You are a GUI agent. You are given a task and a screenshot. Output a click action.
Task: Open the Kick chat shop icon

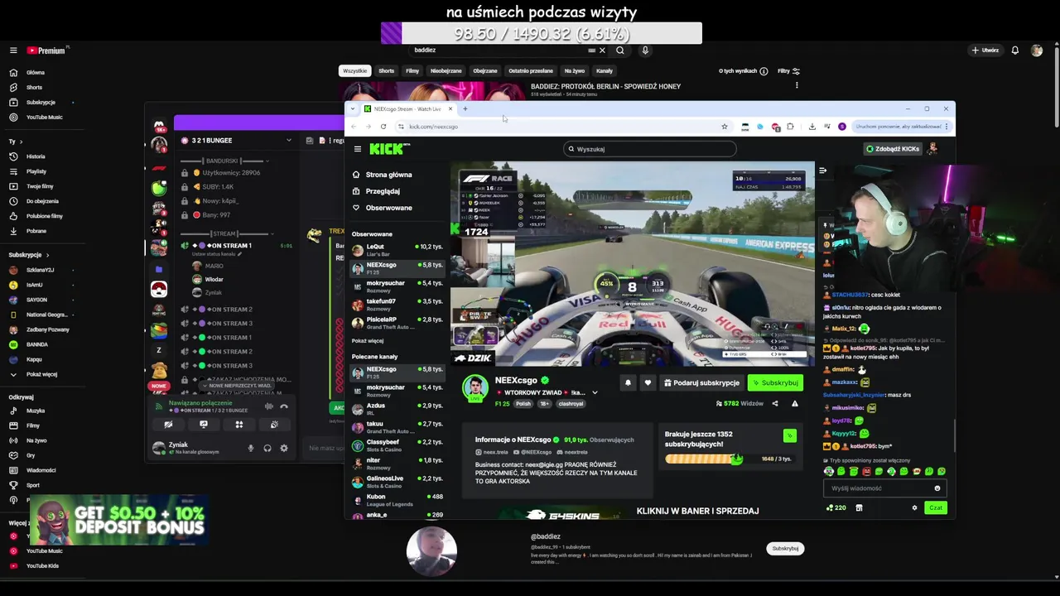[859, 507]
